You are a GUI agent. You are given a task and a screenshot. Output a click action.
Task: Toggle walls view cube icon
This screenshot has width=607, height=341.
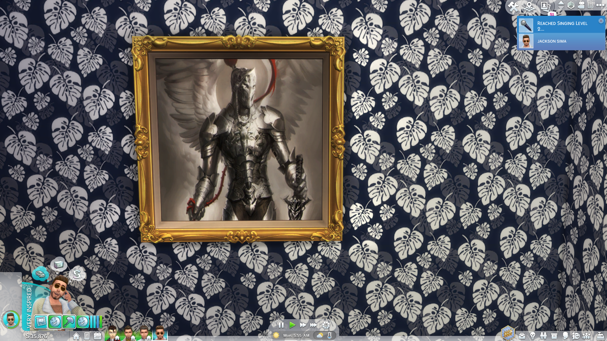coord(571,5)
